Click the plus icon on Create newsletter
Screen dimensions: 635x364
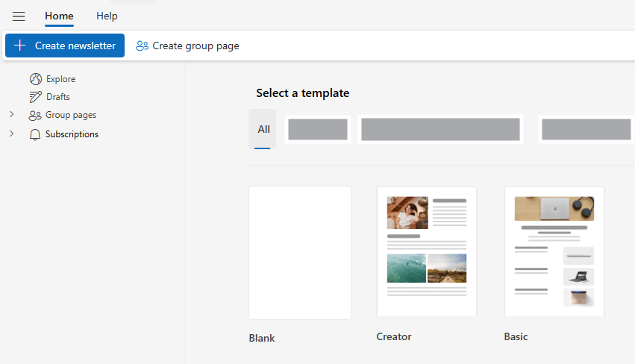click(20, 45)
